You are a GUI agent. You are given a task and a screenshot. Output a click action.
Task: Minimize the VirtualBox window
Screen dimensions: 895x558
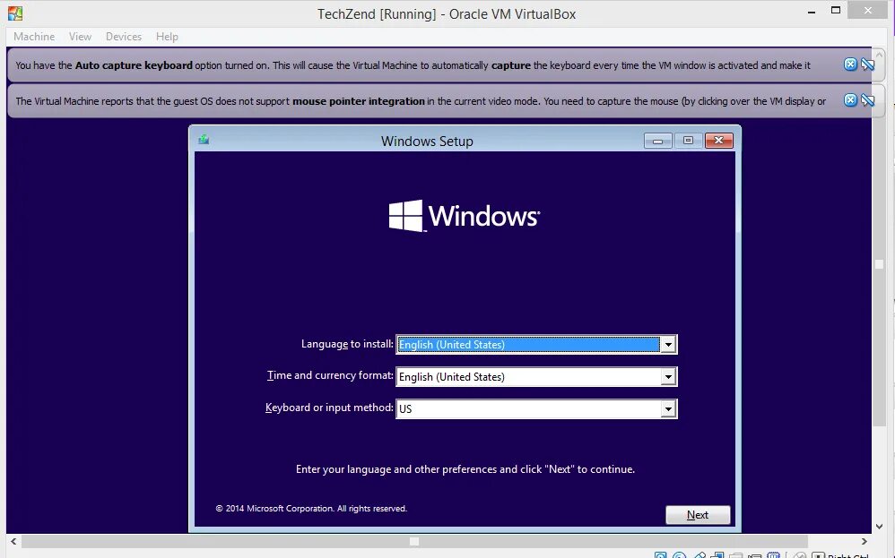[811, 12]
